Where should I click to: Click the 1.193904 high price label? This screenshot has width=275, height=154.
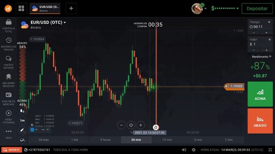(x=37, y=39)
